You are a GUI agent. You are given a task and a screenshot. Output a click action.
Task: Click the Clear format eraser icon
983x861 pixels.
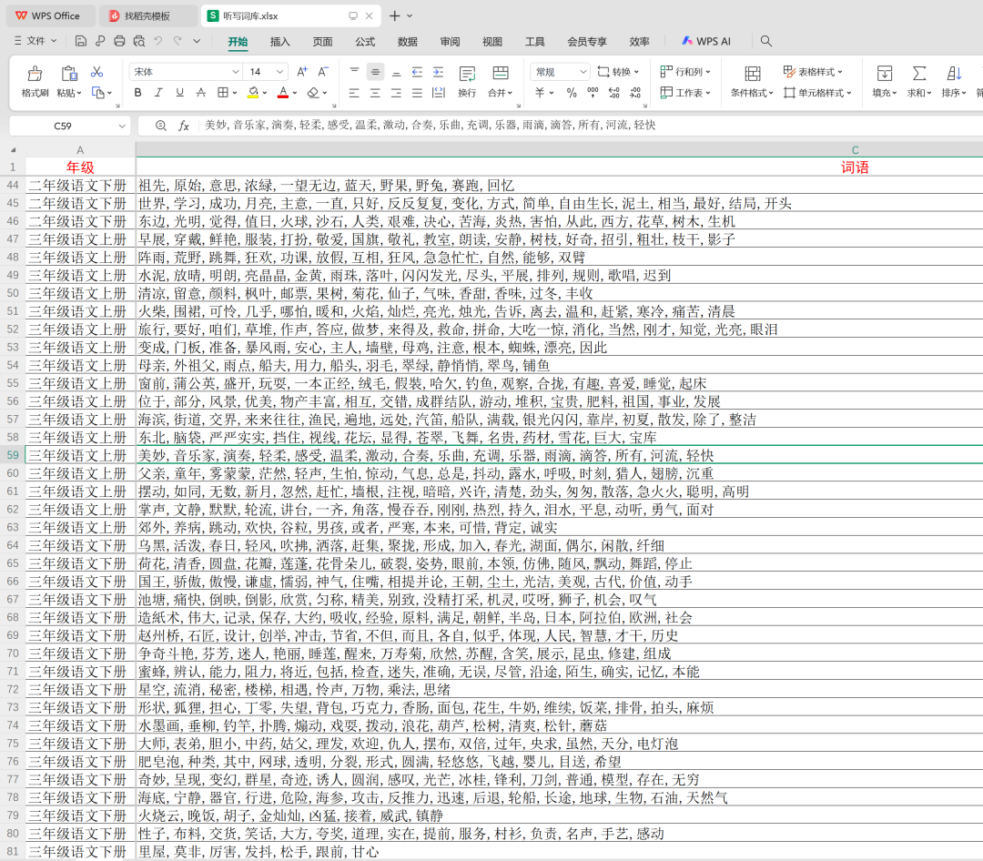point(313,93)
